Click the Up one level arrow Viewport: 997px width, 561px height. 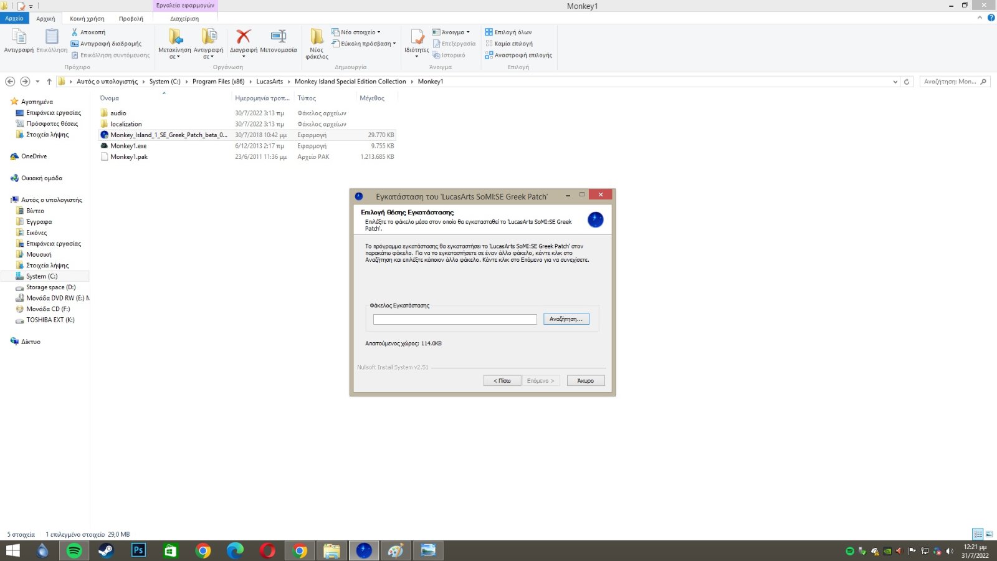pyautogui.click(x=49, y=82)
